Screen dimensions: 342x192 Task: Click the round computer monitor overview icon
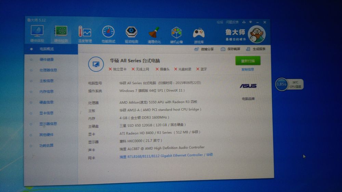point(96,64)
